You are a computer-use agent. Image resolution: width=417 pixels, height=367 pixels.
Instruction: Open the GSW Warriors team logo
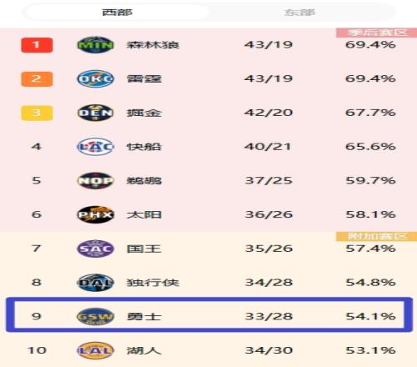(95, 316)
